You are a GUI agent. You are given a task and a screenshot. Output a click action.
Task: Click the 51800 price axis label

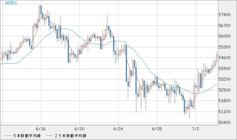pyautogui.click(x=225, y=101)
